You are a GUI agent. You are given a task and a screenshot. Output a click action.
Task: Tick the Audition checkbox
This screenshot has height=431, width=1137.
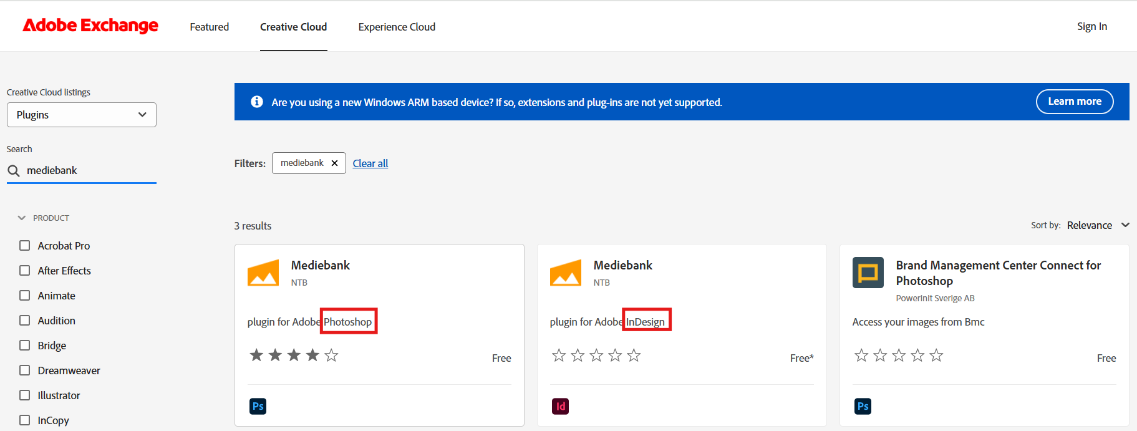pos(25,321)
